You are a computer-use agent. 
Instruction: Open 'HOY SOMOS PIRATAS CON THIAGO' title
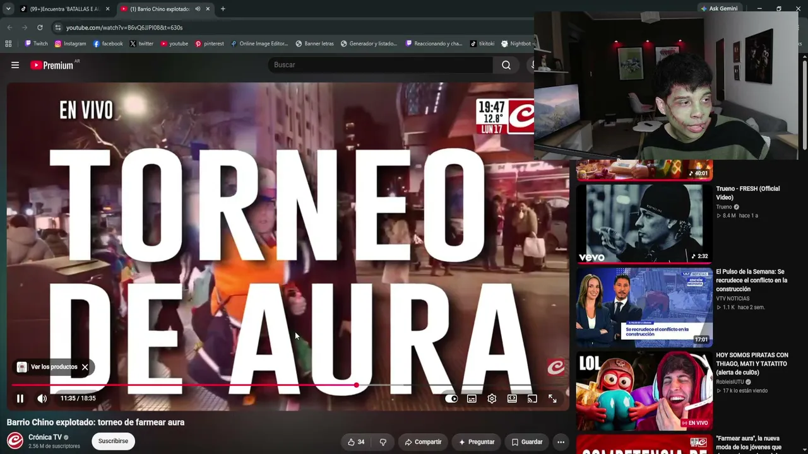[x=752, y=364]
